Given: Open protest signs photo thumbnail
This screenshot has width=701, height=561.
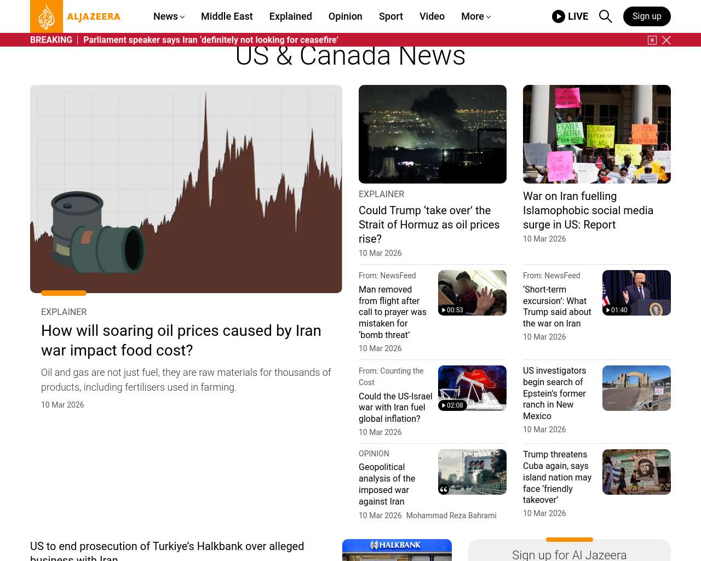Looking at the screenshot, I should pos(597,134).
